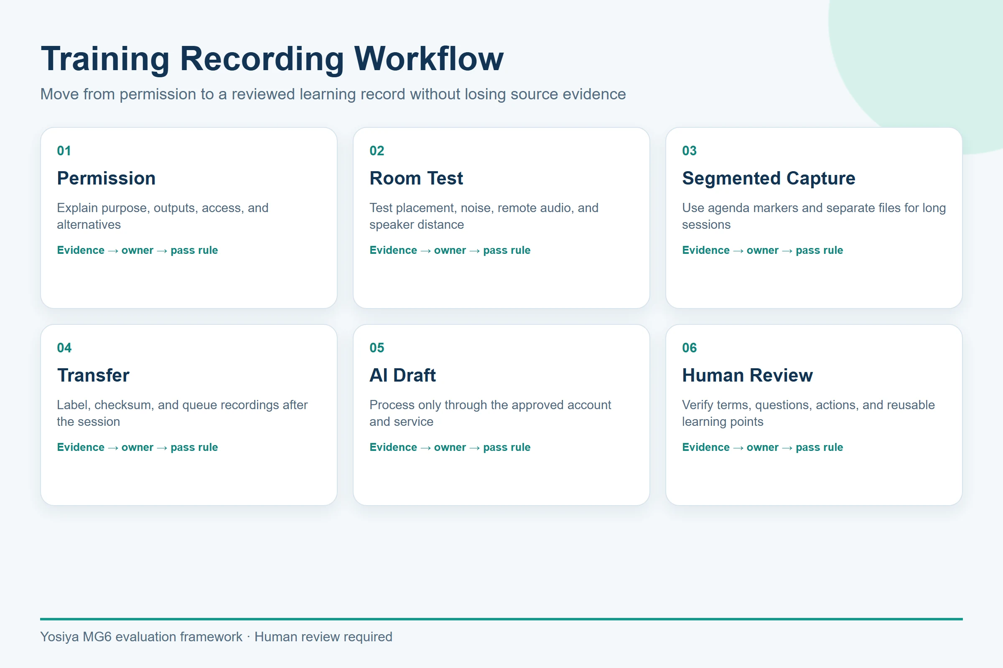Viewport: 1003px width, 668px height.
Task: Click the pass rule line under Permission
Action: (x=137, y=250)
